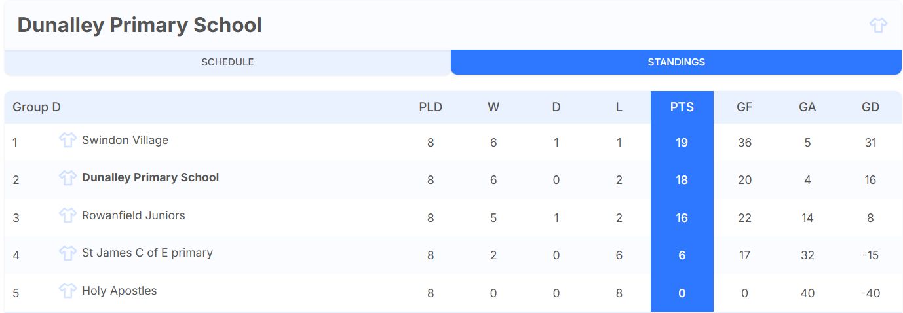Screen dimensions: 903x313
Task: Click the Group D table heading
Action: click(x=37, y=107)
